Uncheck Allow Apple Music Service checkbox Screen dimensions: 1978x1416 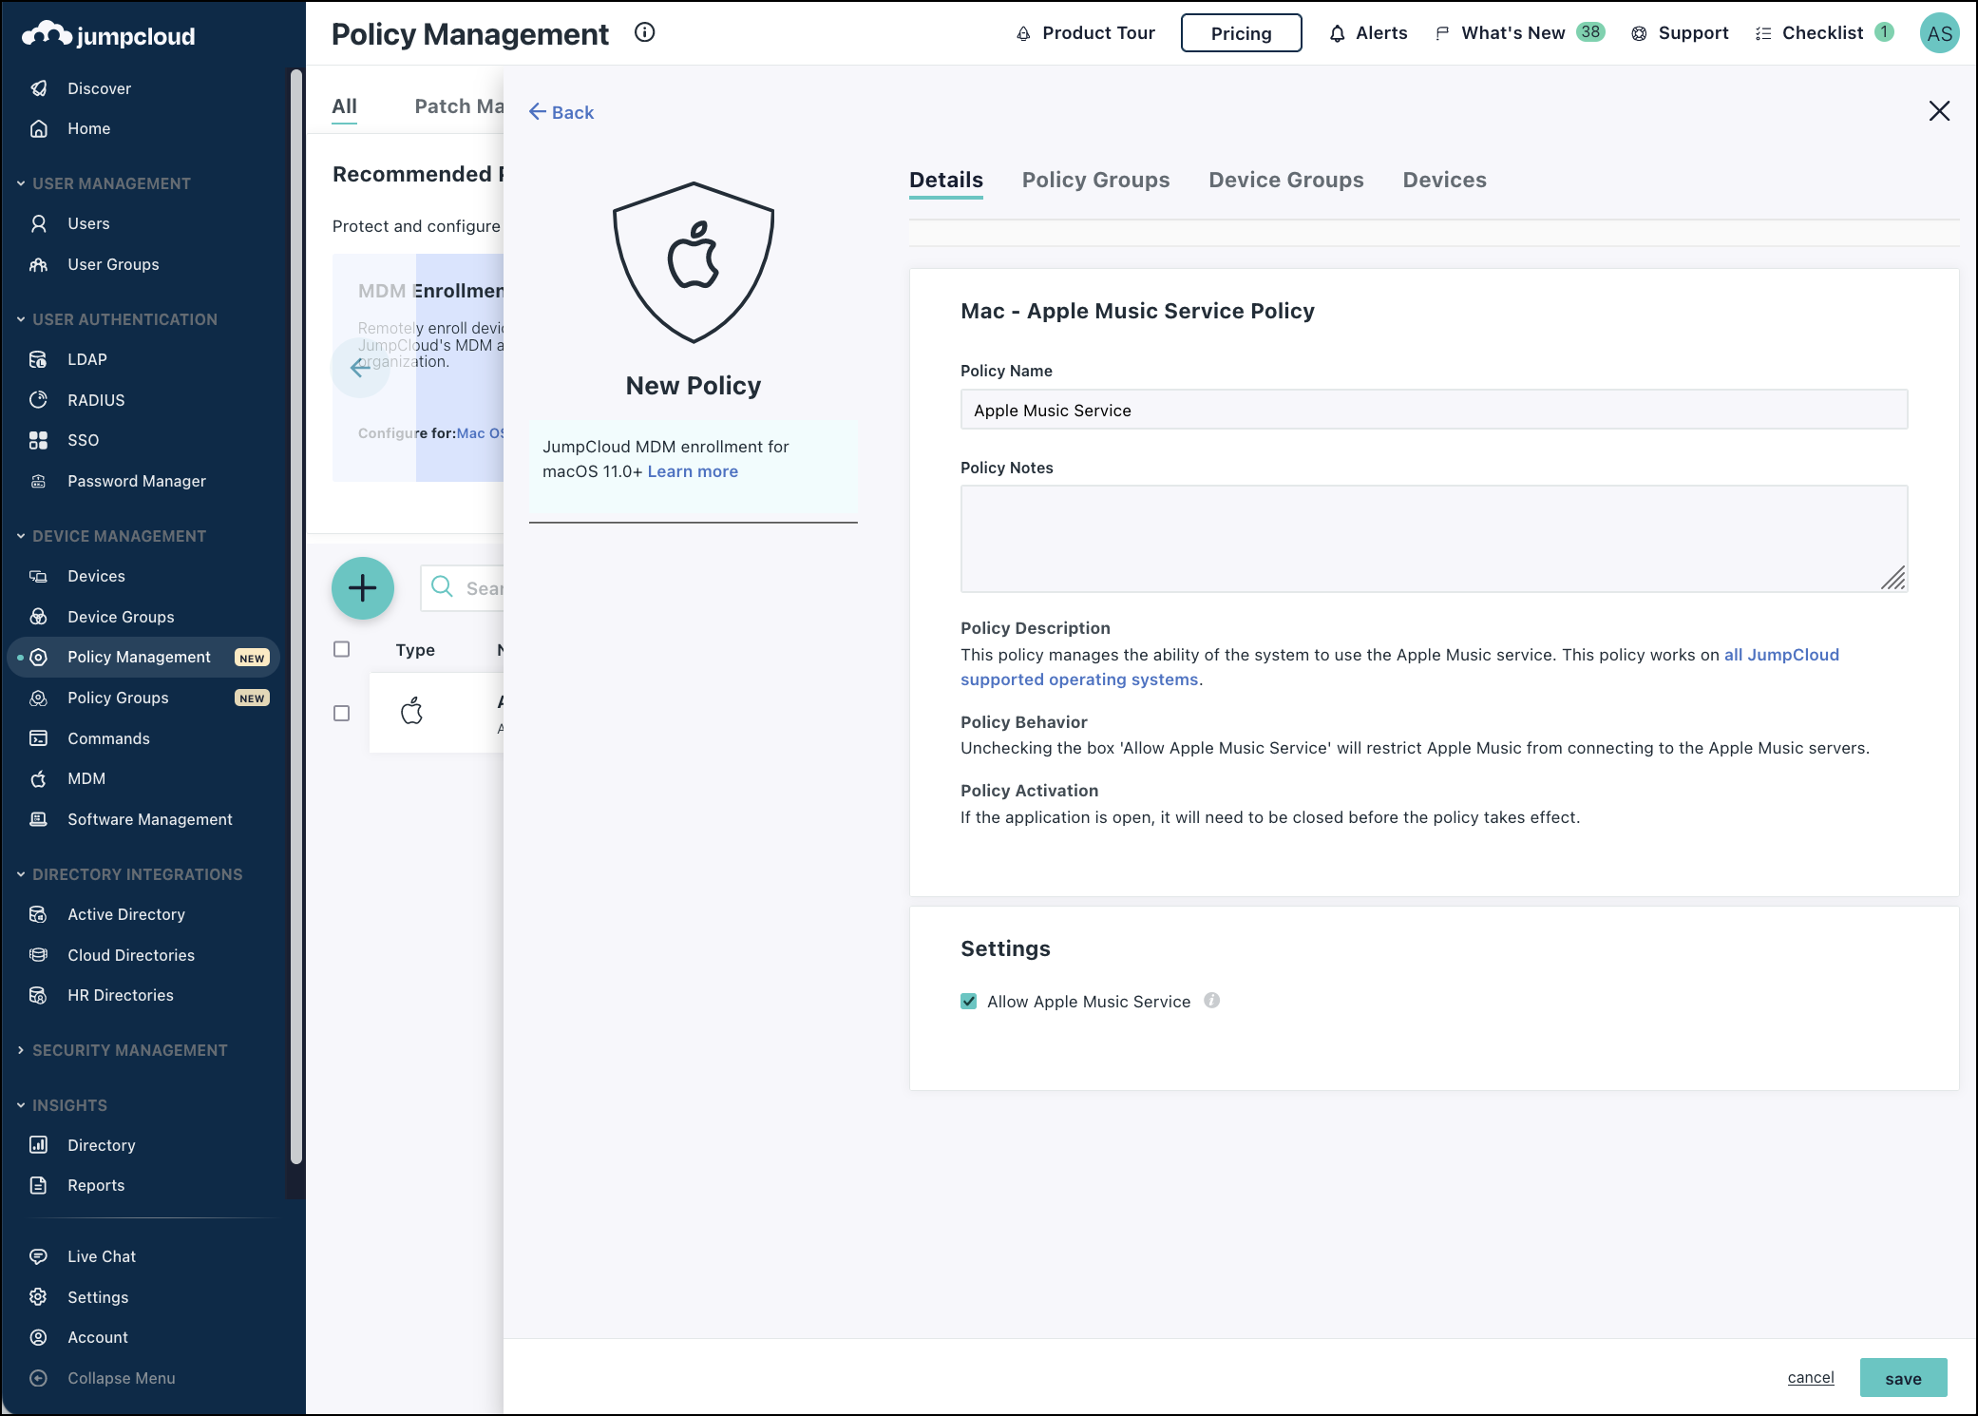pos(968,1001)
